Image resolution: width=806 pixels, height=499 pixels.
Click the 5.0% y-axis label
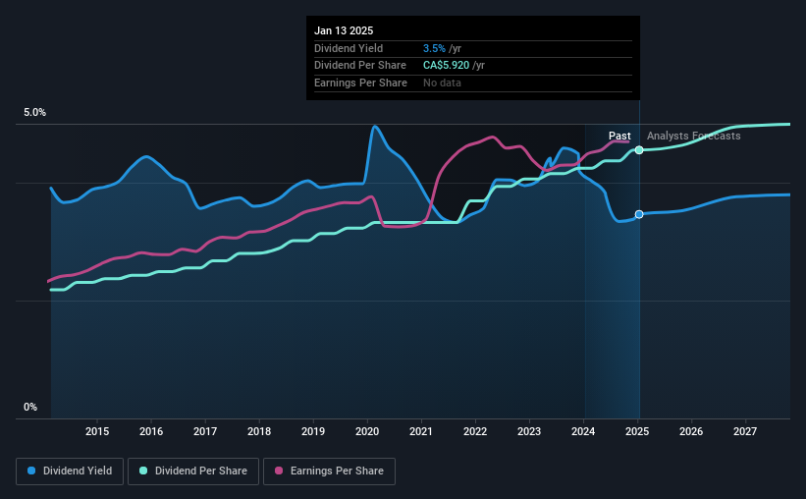(35, 113)
